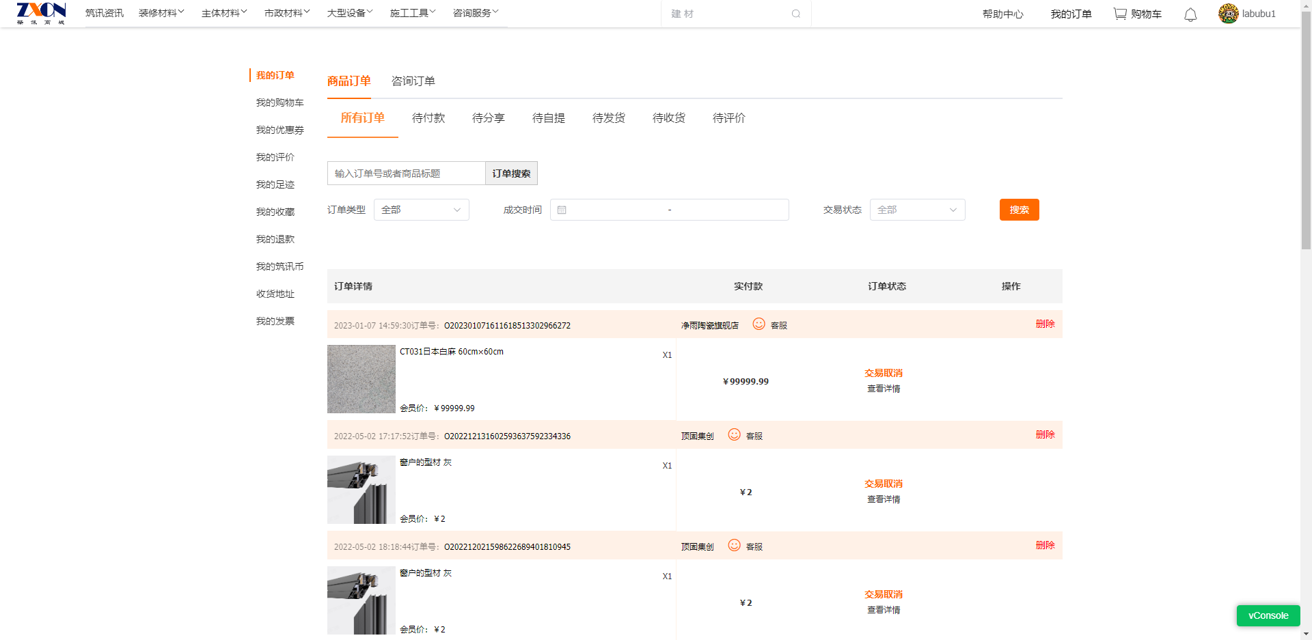Open notifications bell icon
The height and width of the screenshot is (640, 1312).
(1190, 14)
